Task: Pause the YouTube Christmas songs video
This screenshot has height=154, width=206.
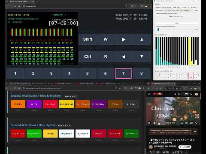Action: 149,123
